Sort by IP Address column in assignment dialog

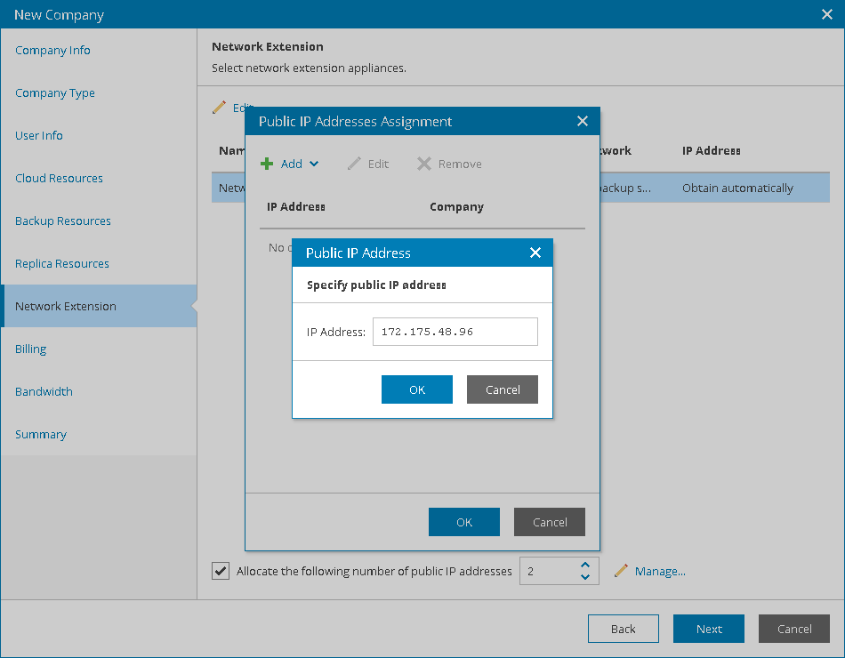click(296, 207)
